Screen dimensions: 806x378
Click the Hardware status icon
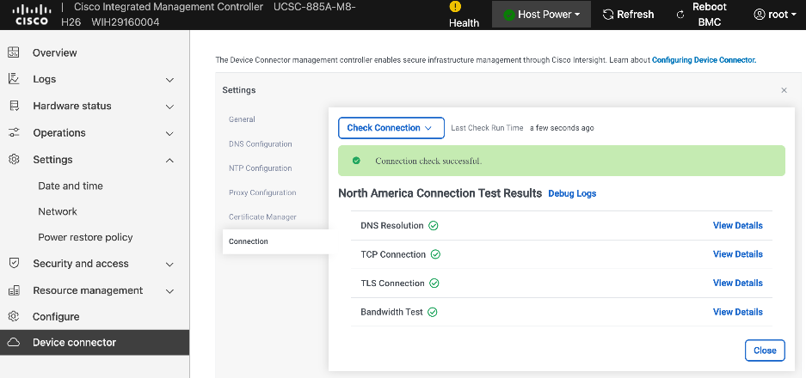[x=14, y=106]
